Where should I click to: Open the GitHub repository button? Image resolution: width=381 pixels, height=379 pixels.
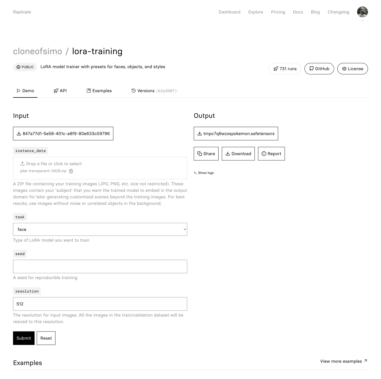point(319,69)
